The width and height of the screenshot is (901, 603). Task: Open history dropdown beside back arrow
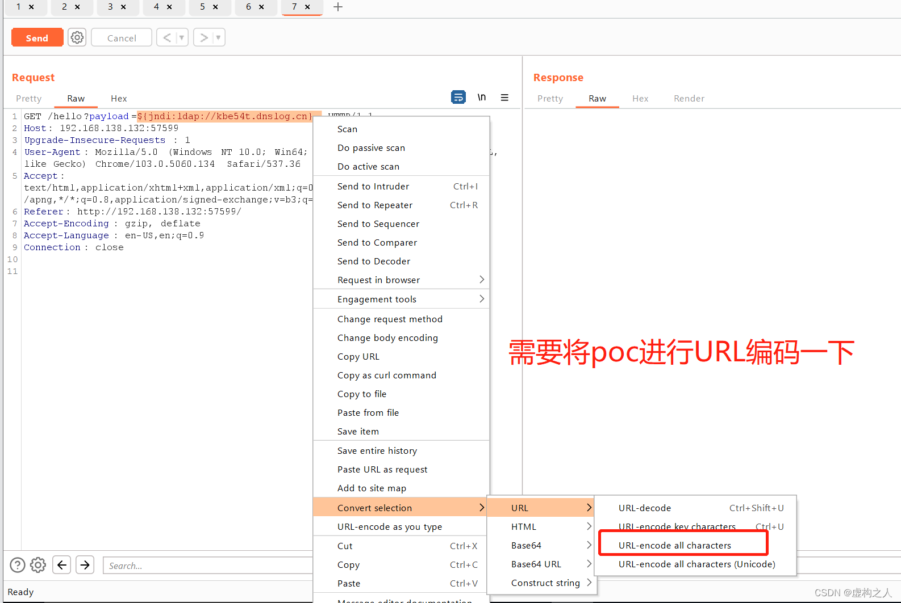tap(182, 37)
